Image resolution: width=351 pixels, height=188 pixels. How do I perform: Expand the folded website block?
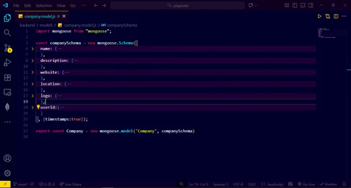[33, 72]
